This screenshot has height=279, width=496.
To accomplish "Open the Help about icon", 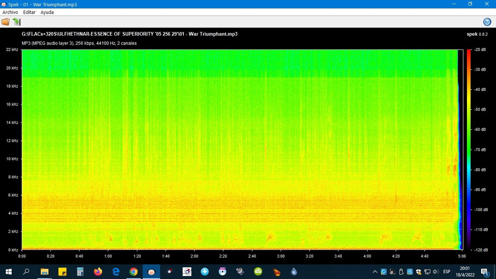I will click(x=487, y=22).
